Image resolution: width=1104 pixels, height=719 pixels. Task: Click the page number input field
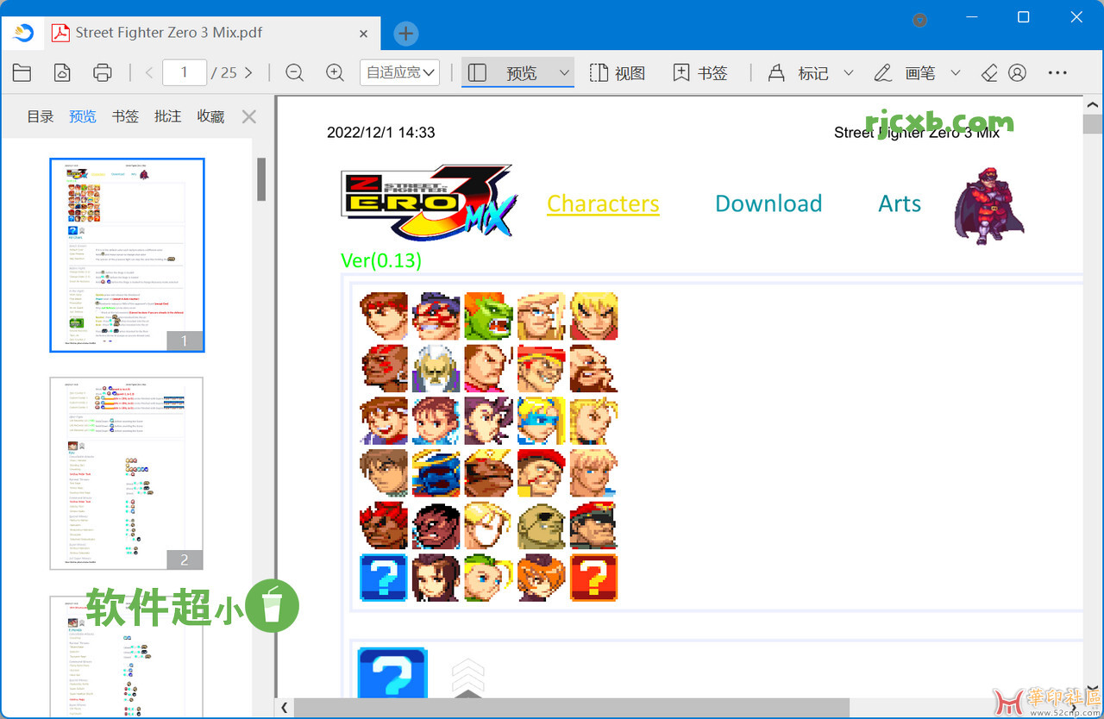click(x=185, y=72)
